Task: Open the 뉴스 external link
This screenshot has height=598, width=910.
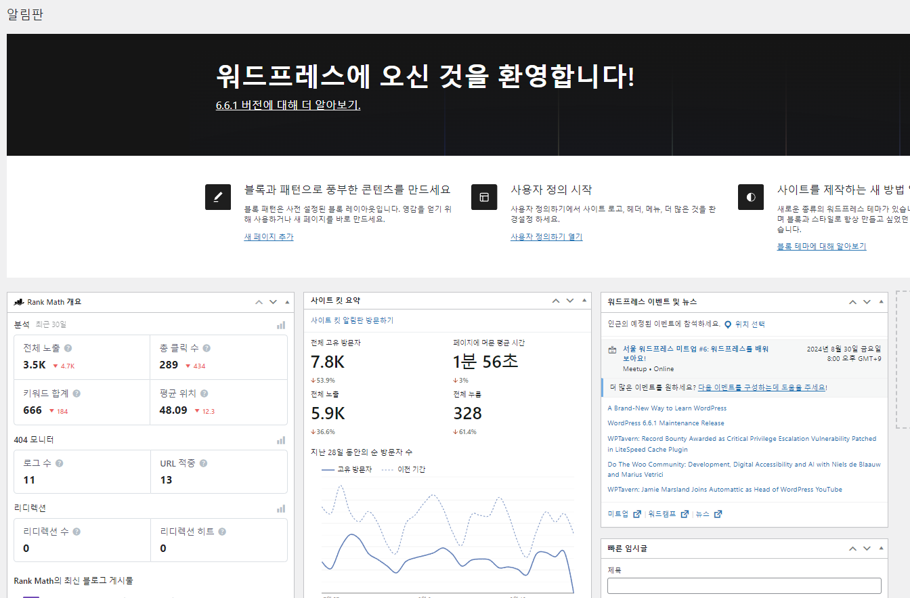Action: [x=709, y=514]
